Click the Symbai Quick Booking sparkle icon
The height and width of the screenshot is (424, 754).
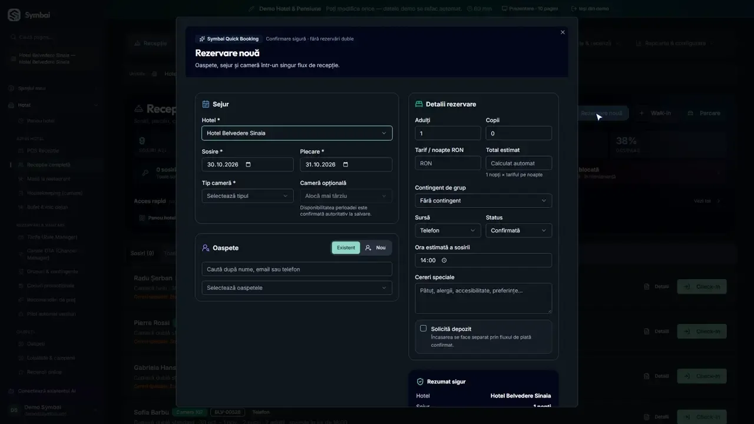click(x=202, y=39)
